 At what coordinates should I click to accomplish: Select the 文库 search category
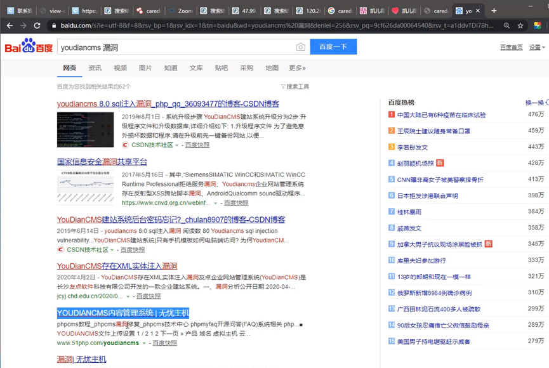click(196, 68)
